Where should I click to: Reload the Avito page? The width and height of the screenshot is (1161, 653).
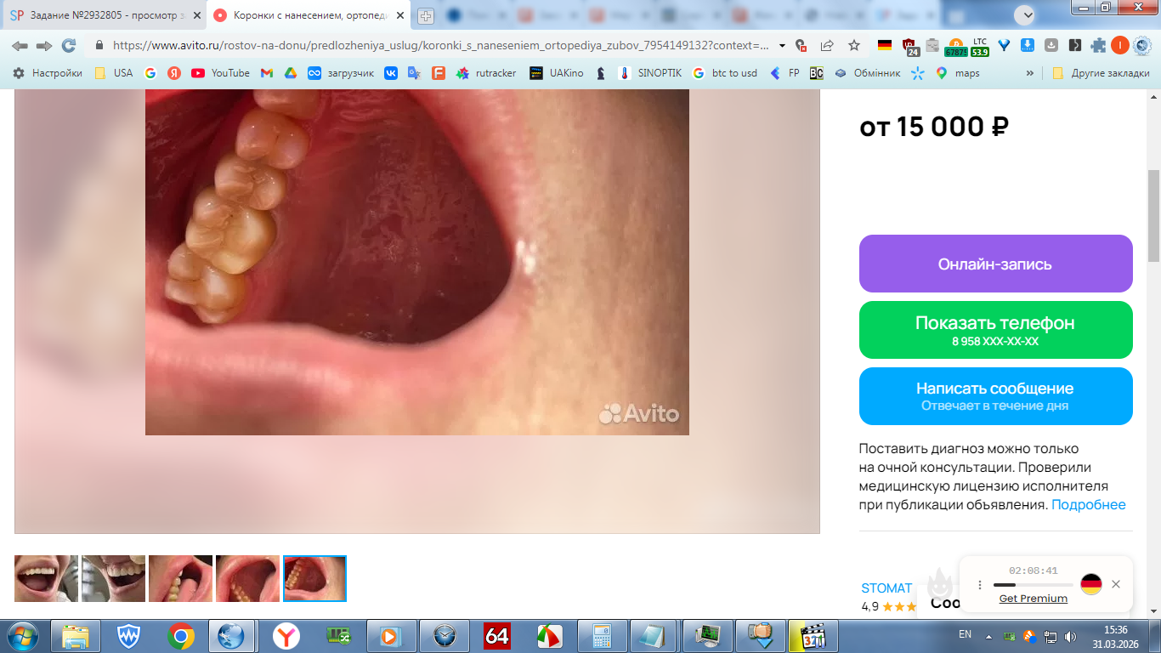point(68,45)
